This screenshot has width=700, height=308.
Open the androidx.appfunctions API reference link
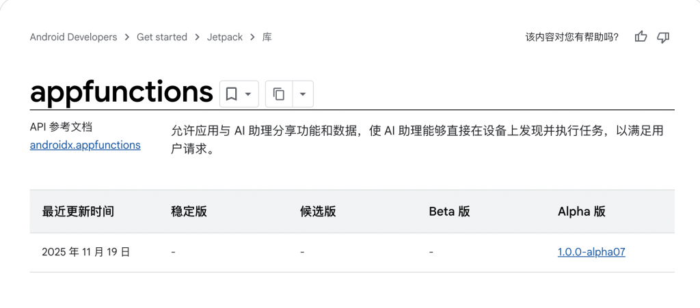[x=85, y=145]
